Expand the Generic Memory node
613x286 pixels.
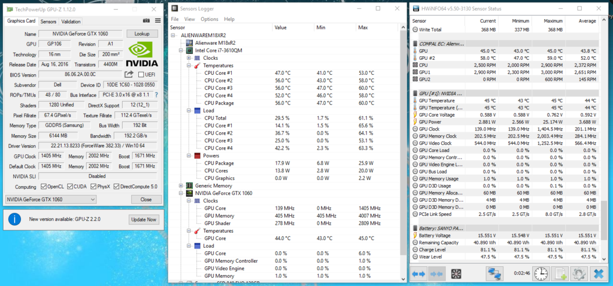(181, 185)
